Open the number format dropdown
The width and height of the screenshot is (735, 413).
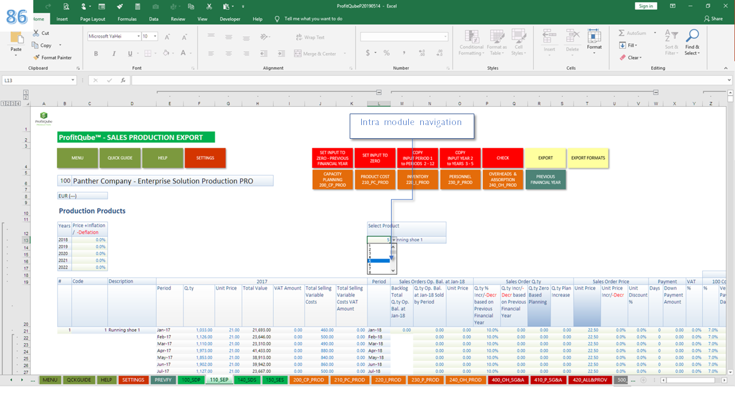coord(445,36)
